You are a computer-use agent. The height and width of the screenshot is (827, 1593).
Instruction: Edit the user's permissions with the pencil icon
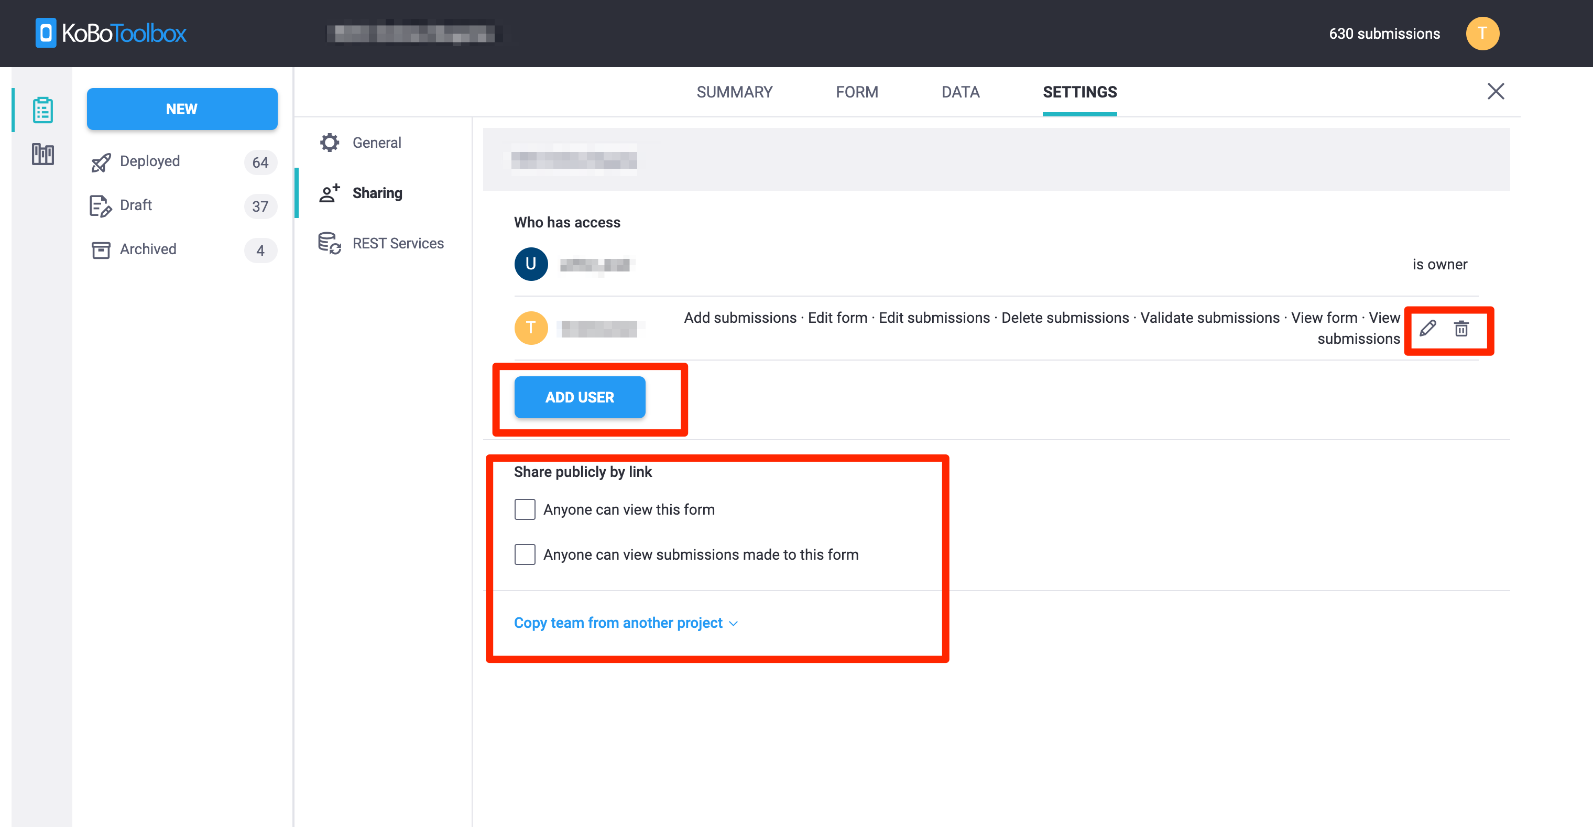click(x=1427, y=329)
